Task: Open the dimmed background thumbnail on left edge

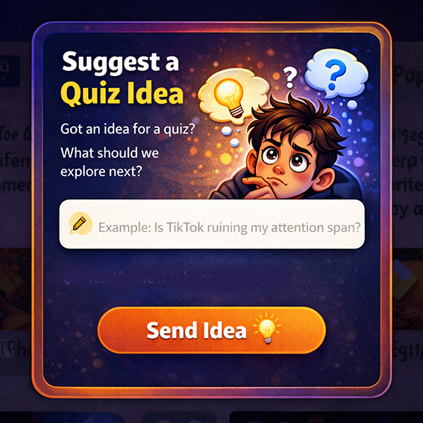Action: coord(16,289)
